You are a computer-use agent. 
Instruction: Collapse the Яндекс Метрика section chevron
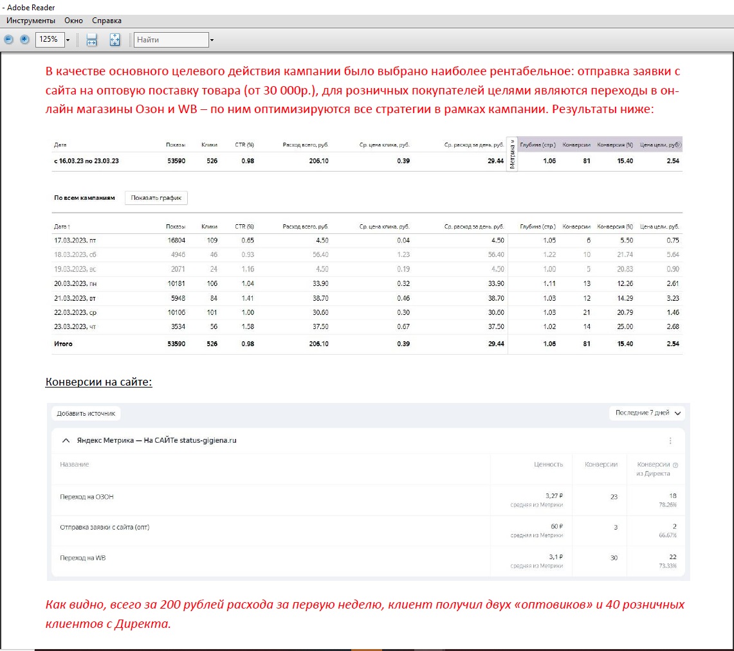[x=66, y=441]
